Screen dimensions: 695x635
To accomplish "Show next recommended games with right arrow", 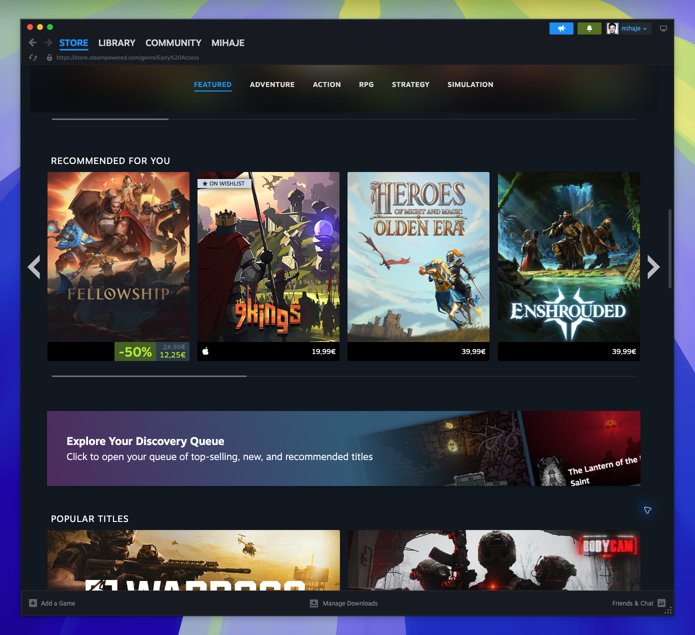I will click(653, 266).
